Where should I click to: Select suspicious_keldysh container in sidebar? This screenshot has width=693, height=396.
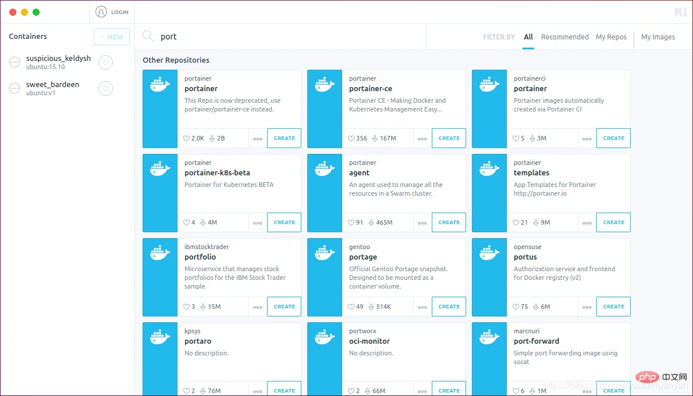click(58, 62)
